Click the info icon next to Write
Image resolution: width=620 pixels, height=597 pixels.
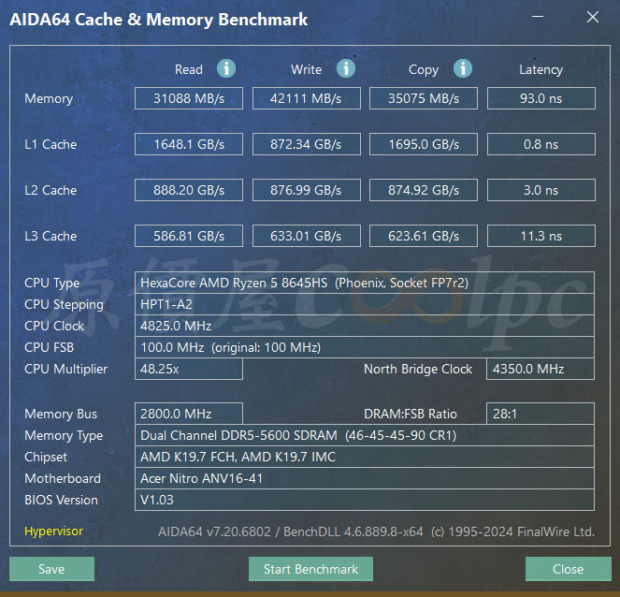[346, 69]
